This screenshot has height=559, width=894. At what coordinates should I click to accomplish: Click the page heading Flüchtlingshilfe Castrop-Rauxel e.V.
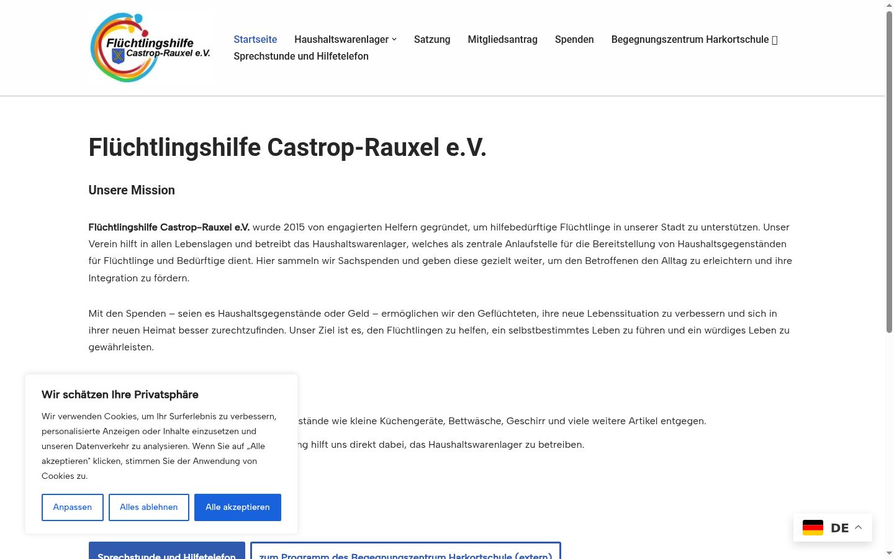click(x=287, y=148)
